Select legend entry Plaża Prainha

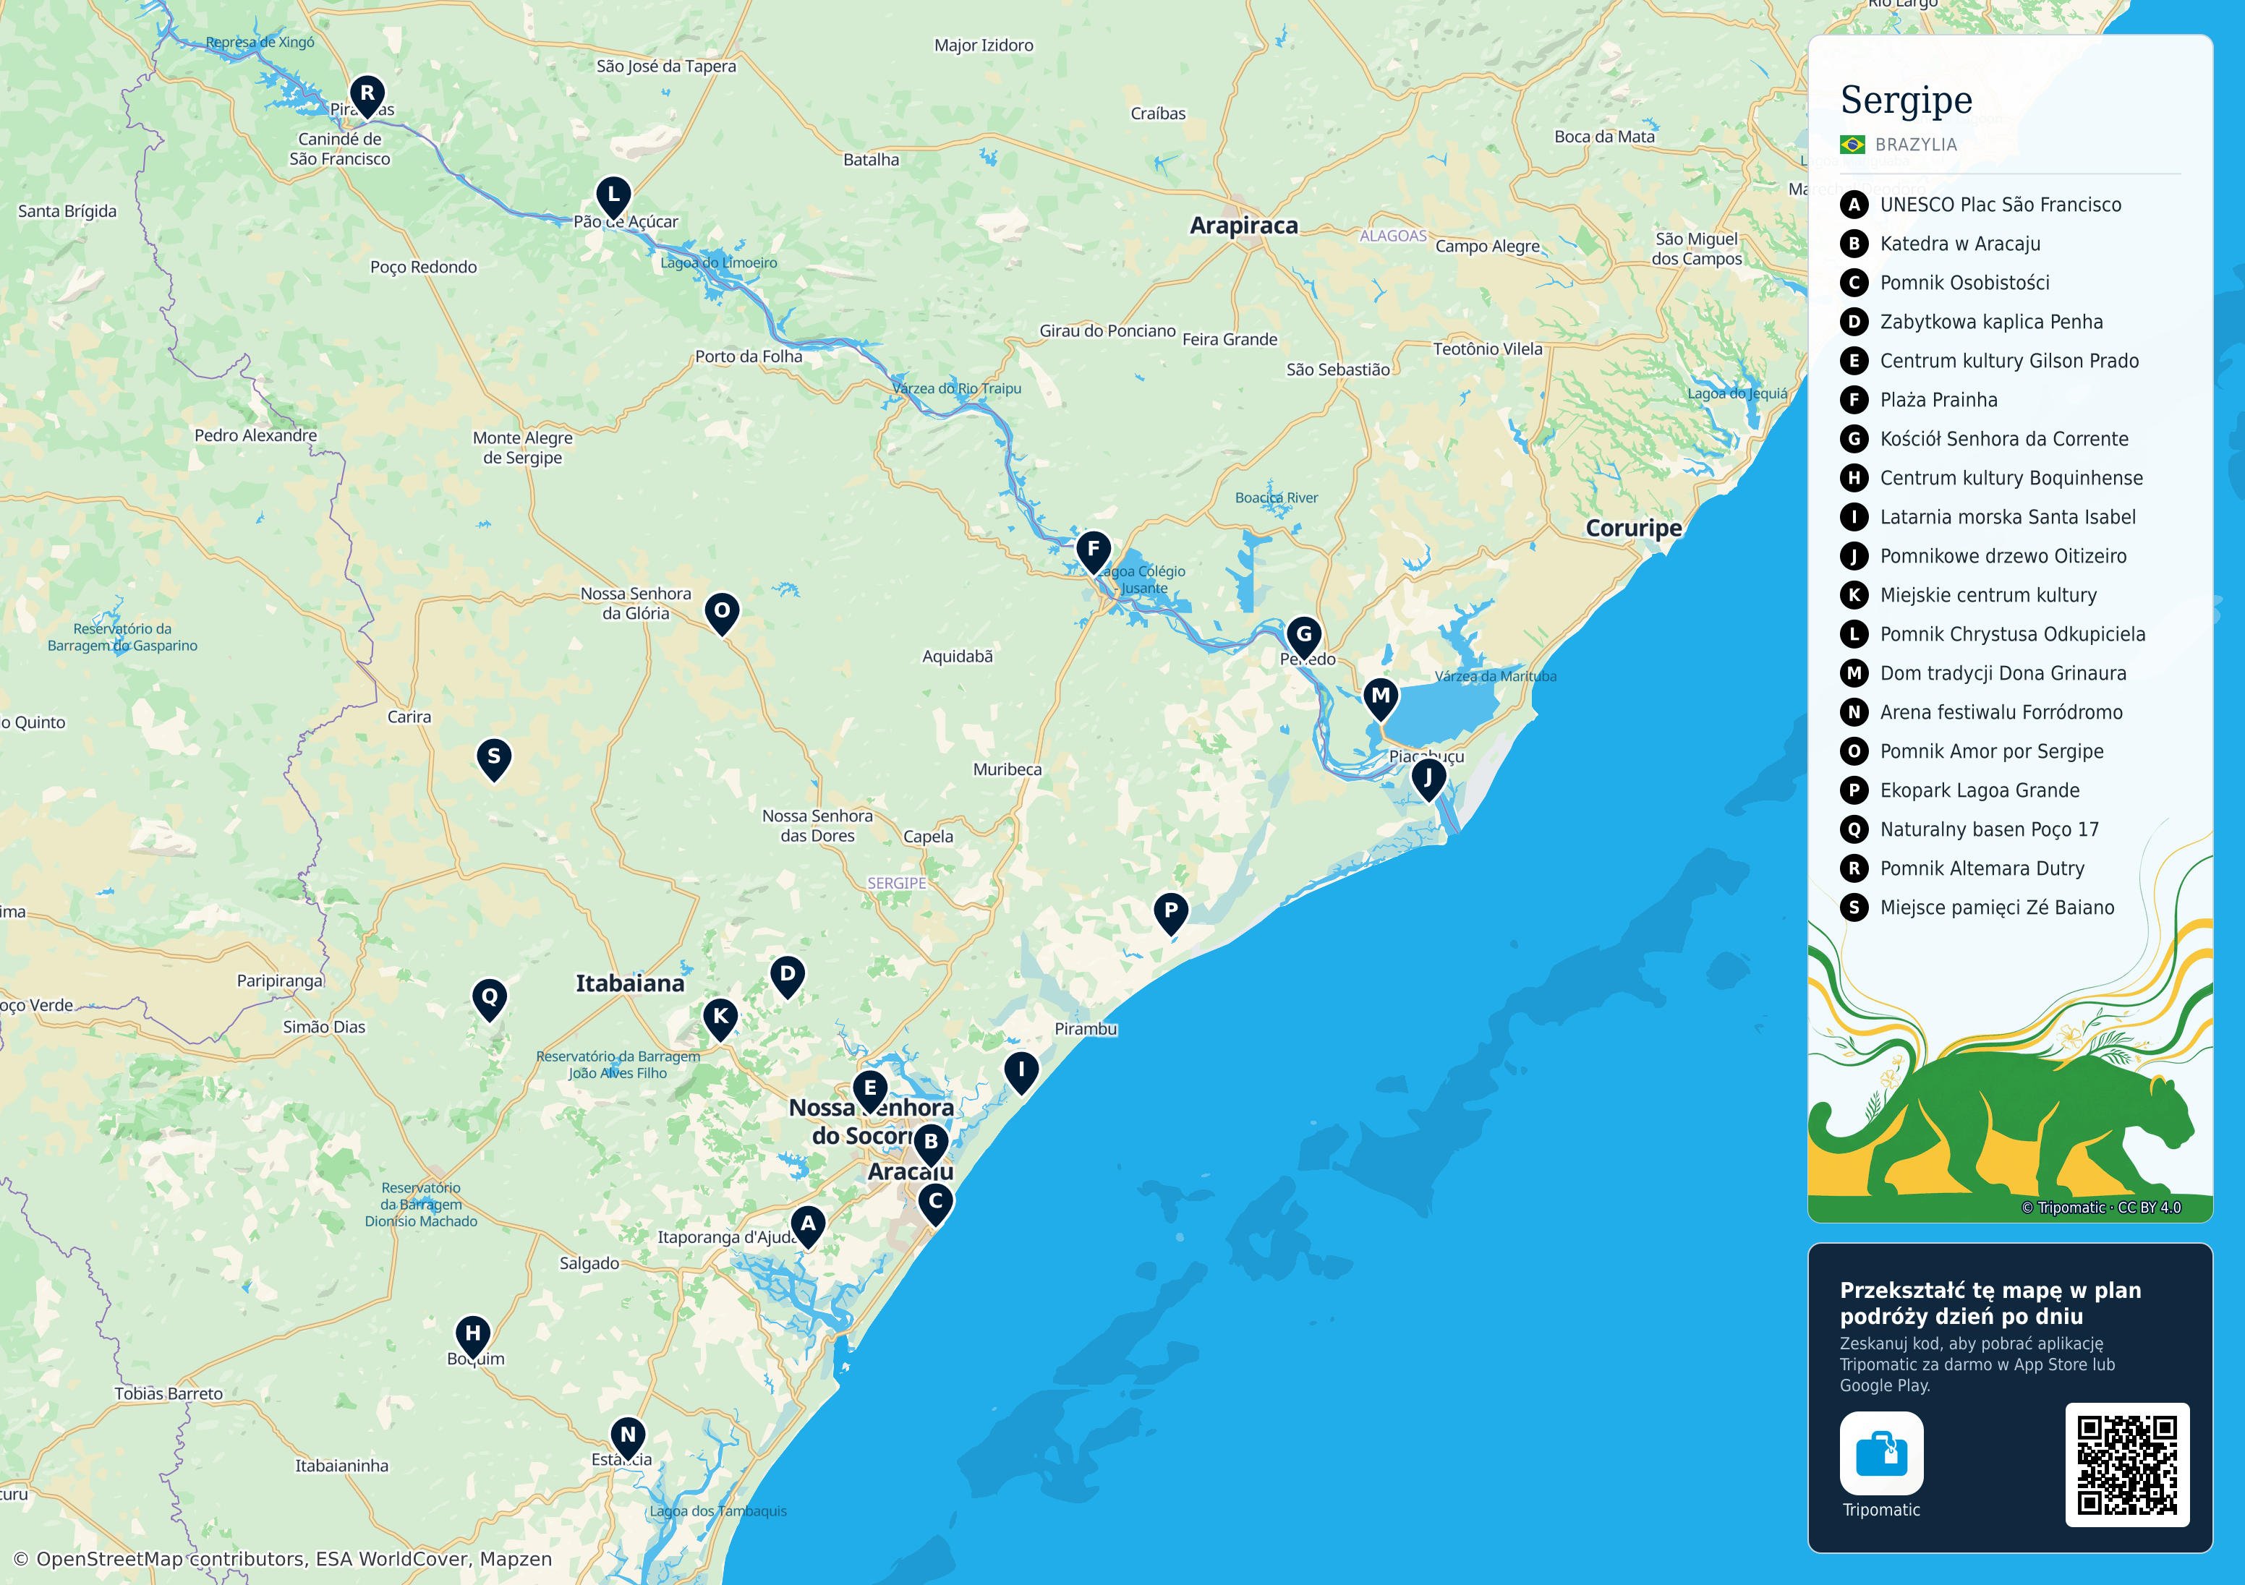(1939, 400)
